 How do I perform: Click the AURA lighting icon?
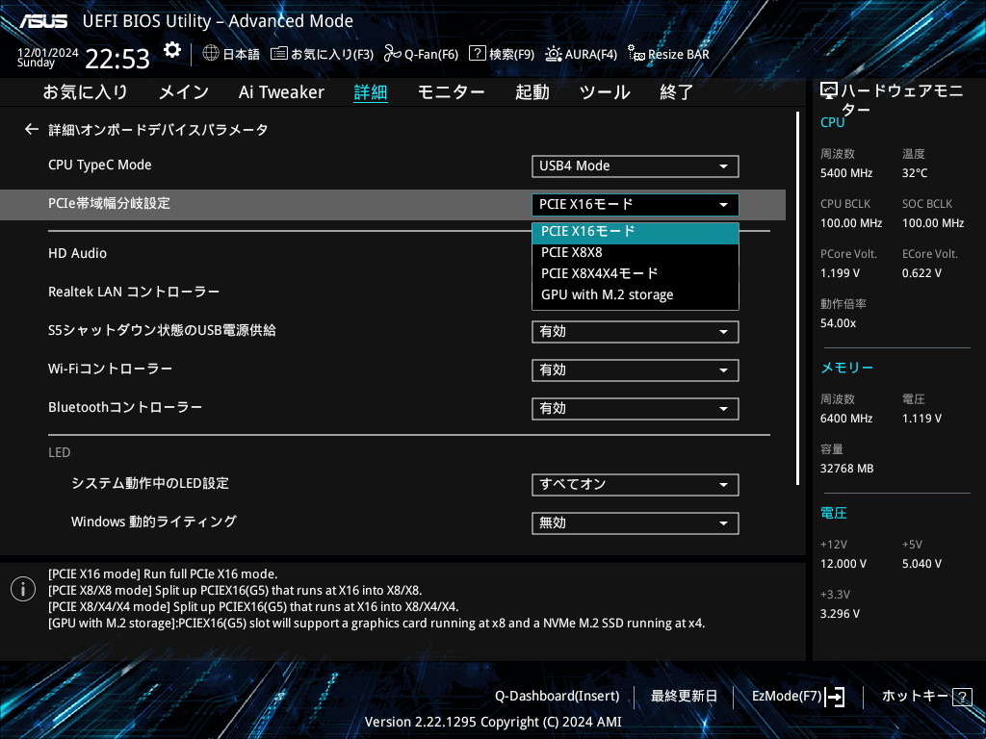554,54
